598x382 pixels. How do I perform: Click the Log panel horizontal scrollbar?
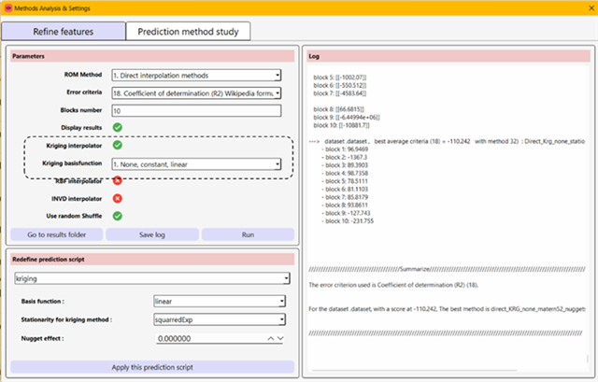point(415,370)
